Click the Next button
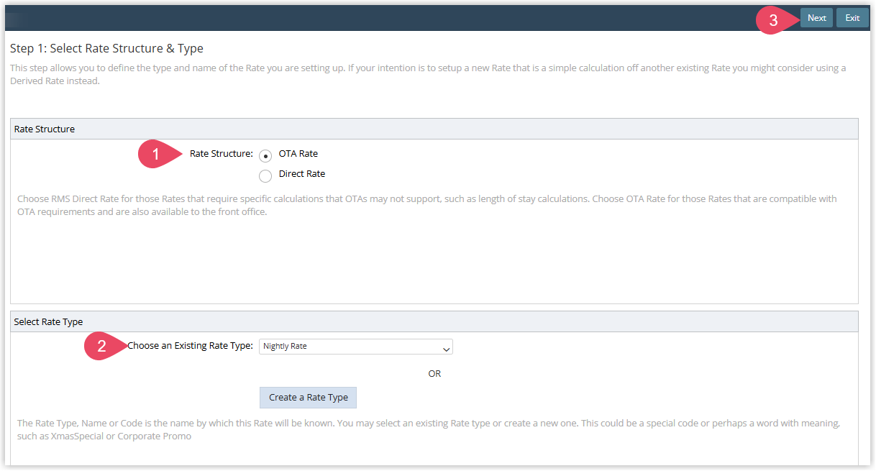Image resolution: width=876 pixels, height=471 pixels. point(816,18)
